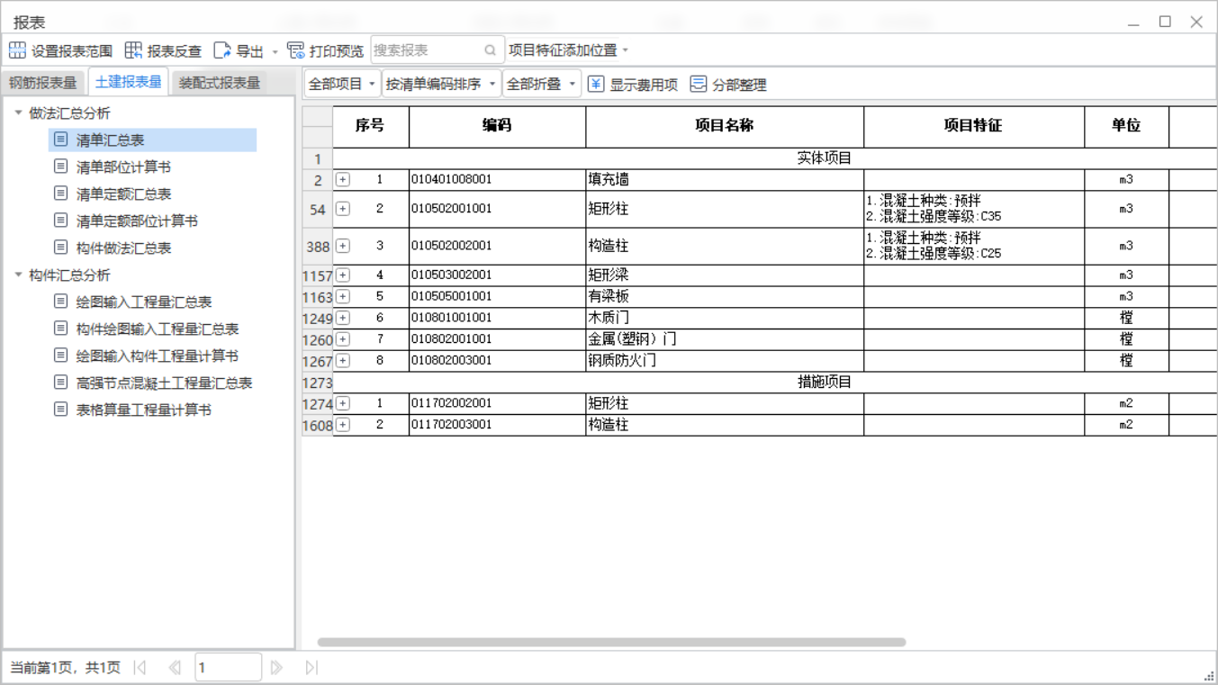1218x685 pixels.
Task: Expand the 矩形柱 010502001001 row
Action: [343, 209]
